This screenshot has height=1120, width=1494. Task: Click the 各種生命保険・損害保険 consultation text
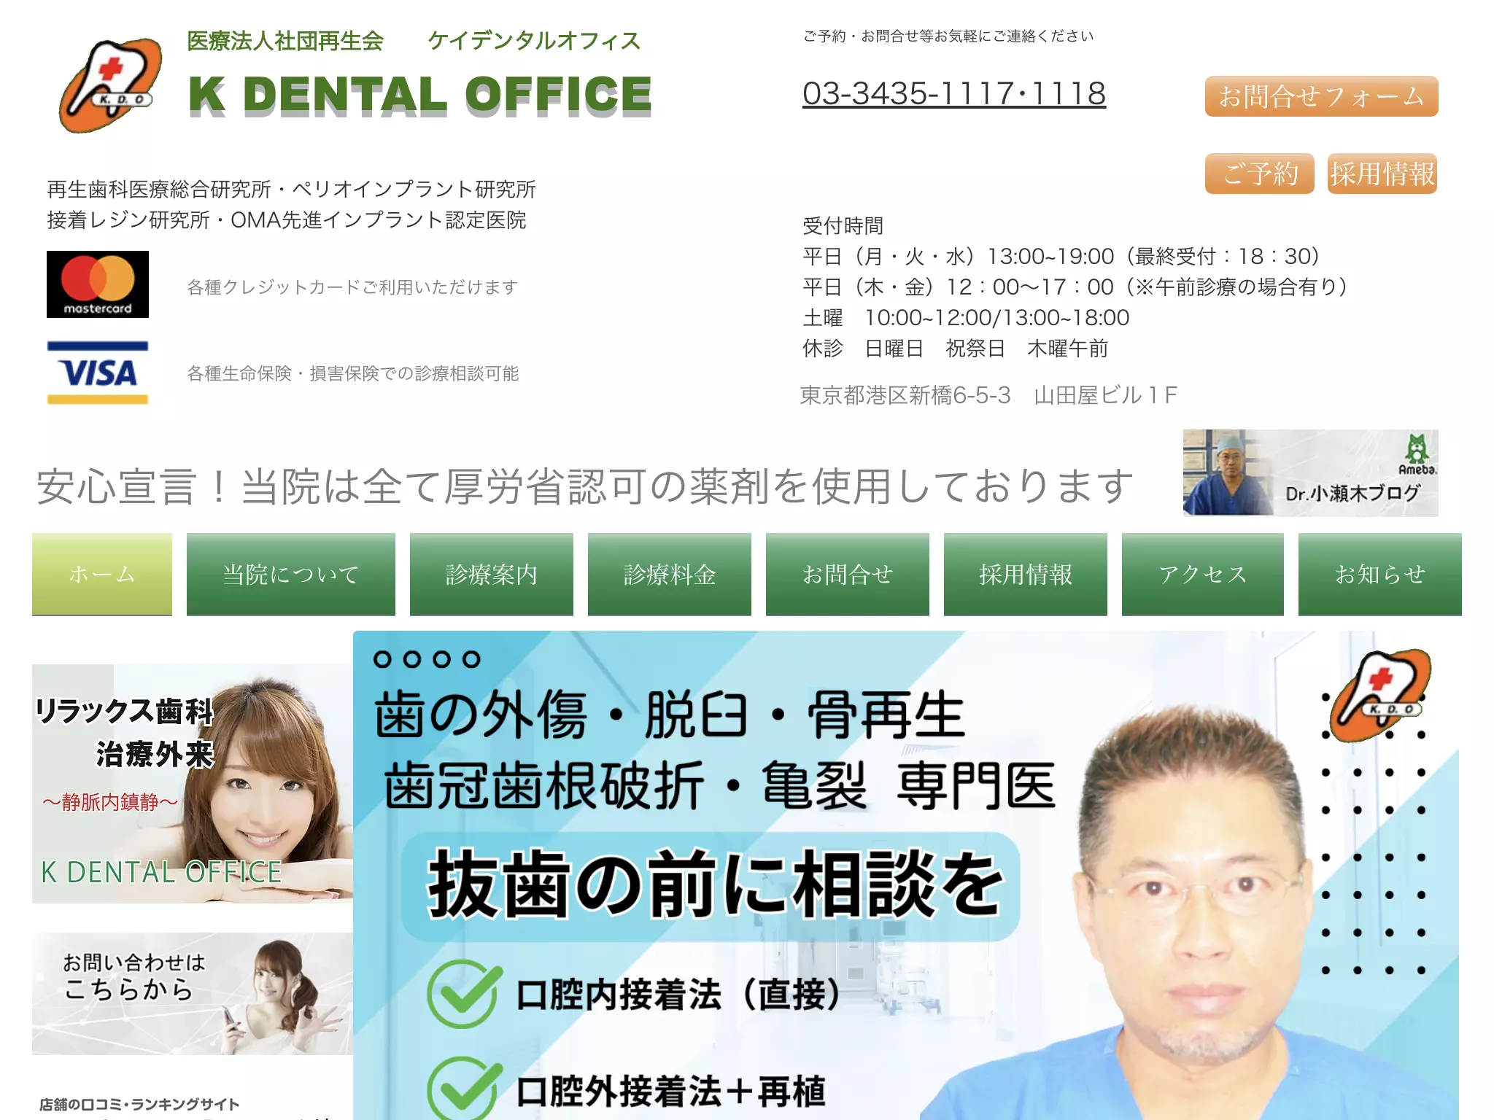(x=352, y=373)
